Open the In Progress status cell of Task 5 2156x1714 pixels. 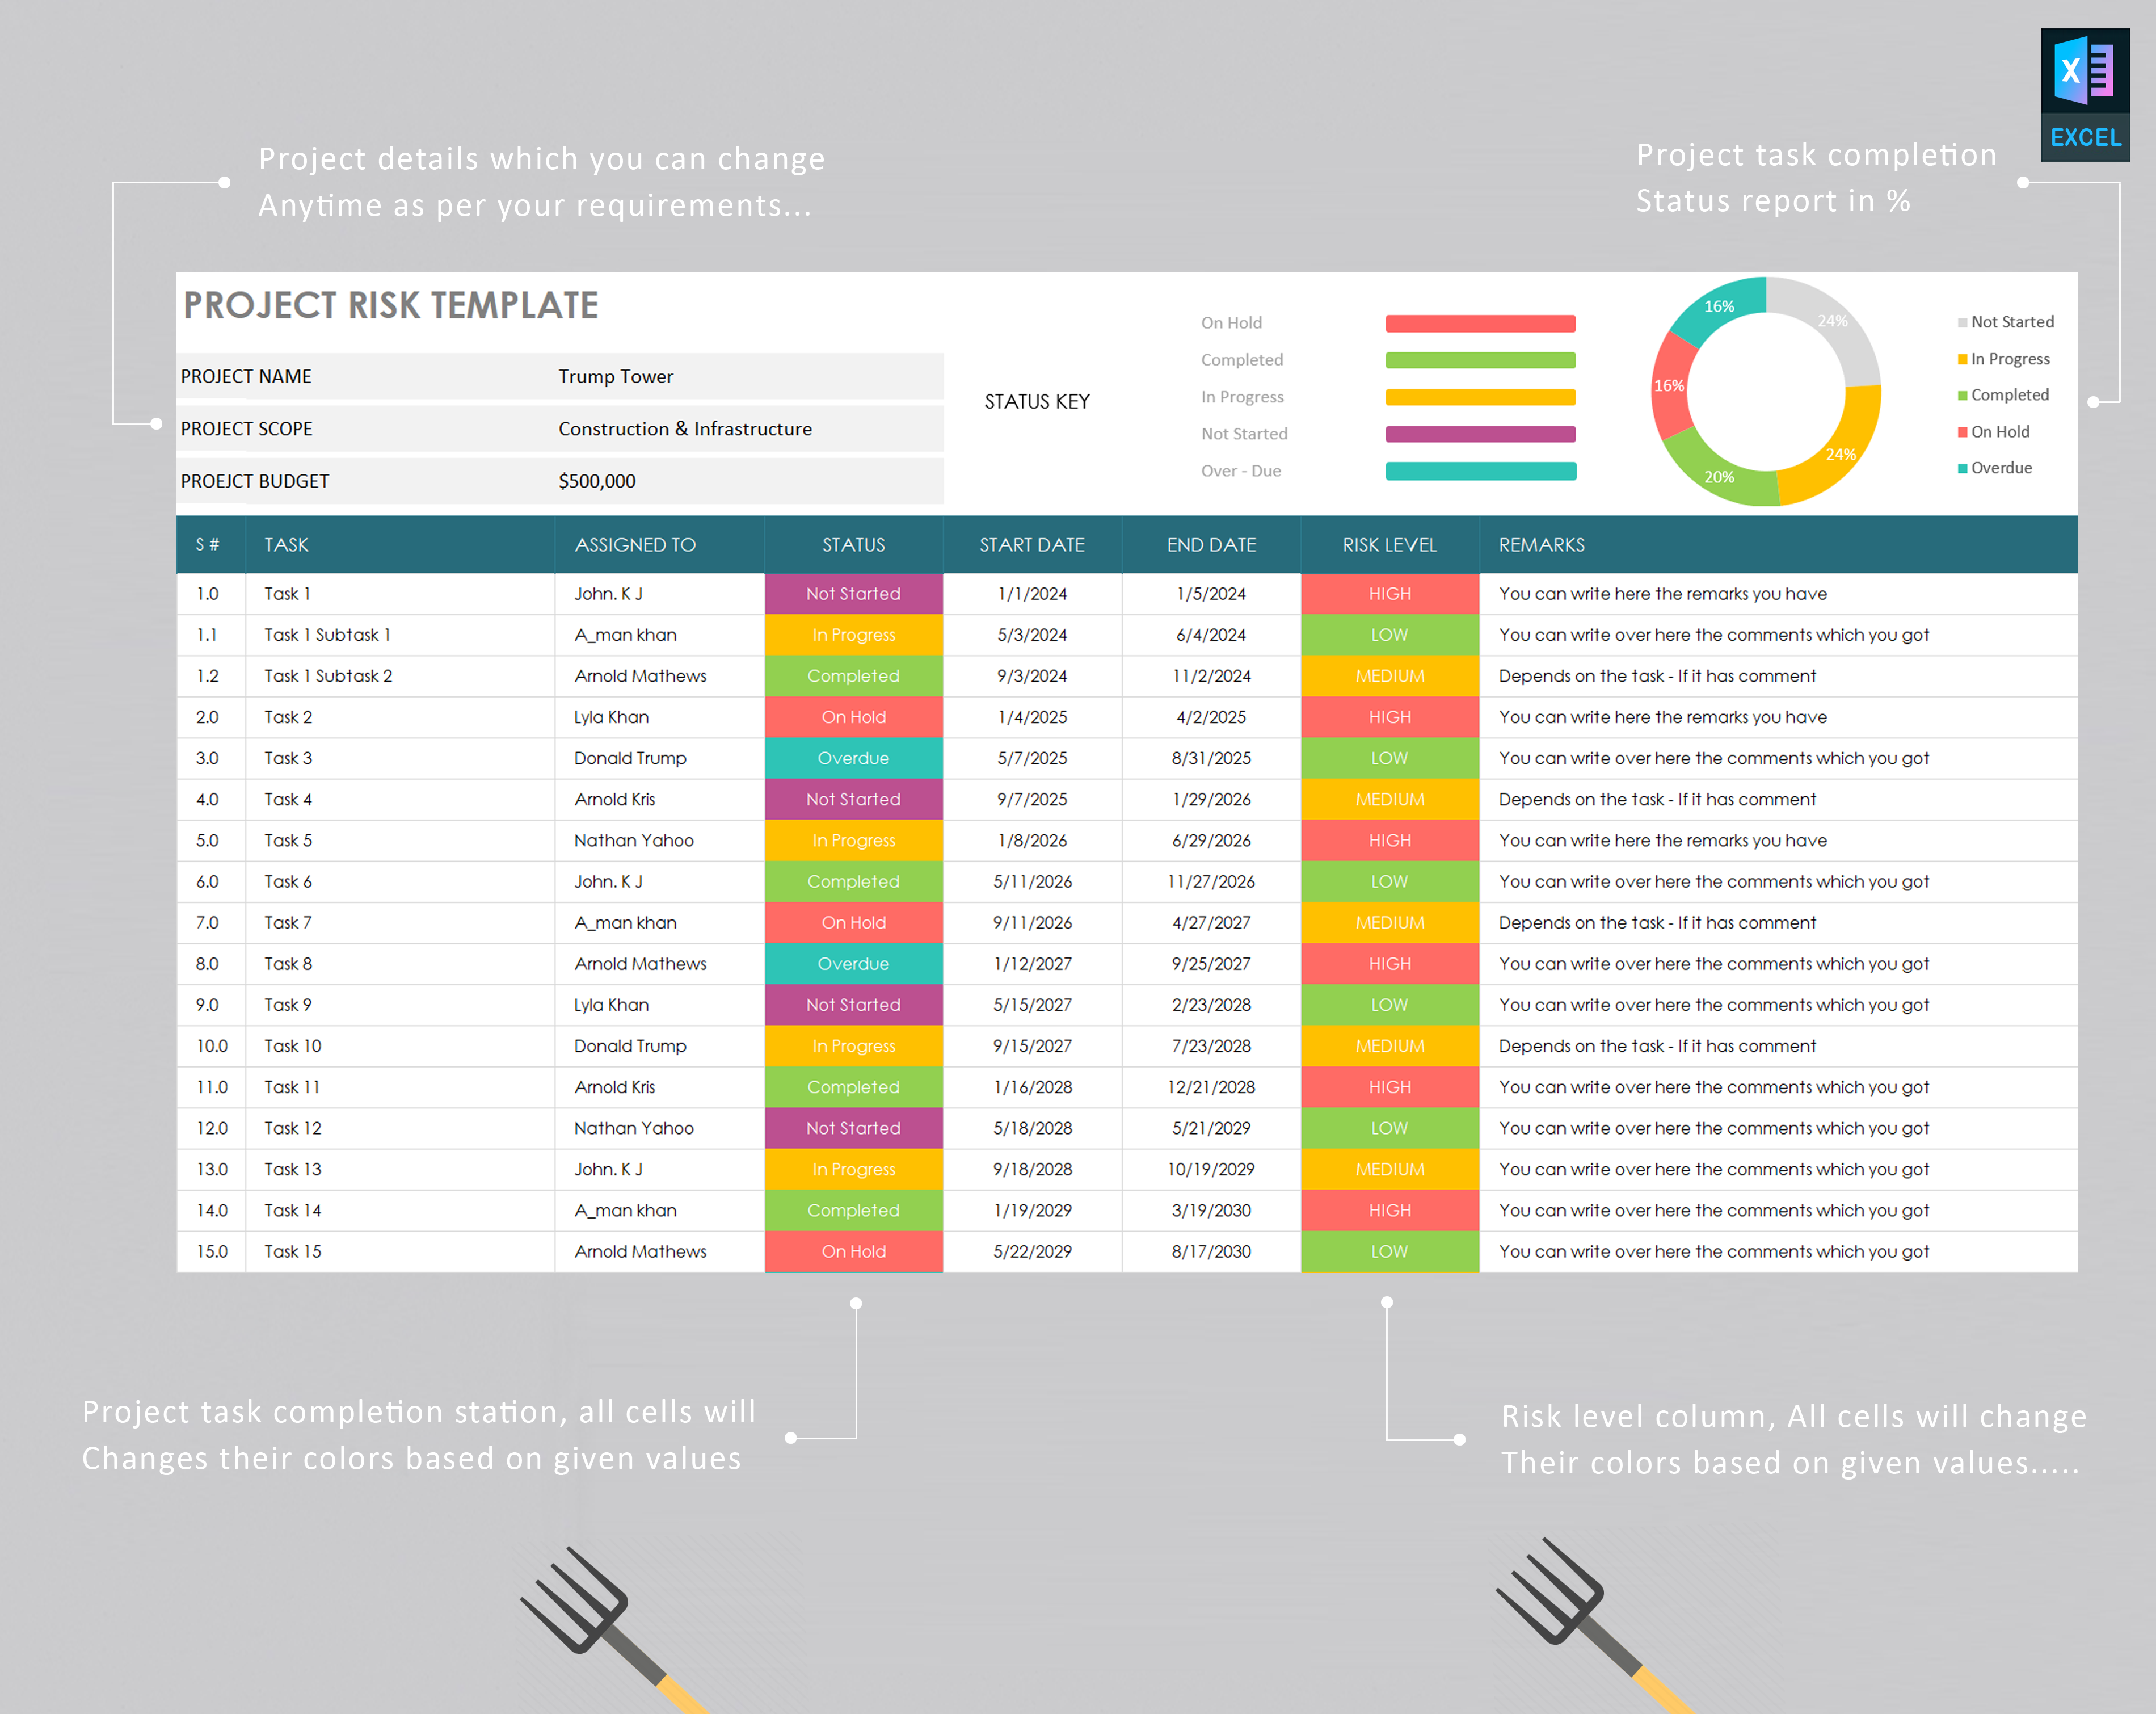(853, 841)
